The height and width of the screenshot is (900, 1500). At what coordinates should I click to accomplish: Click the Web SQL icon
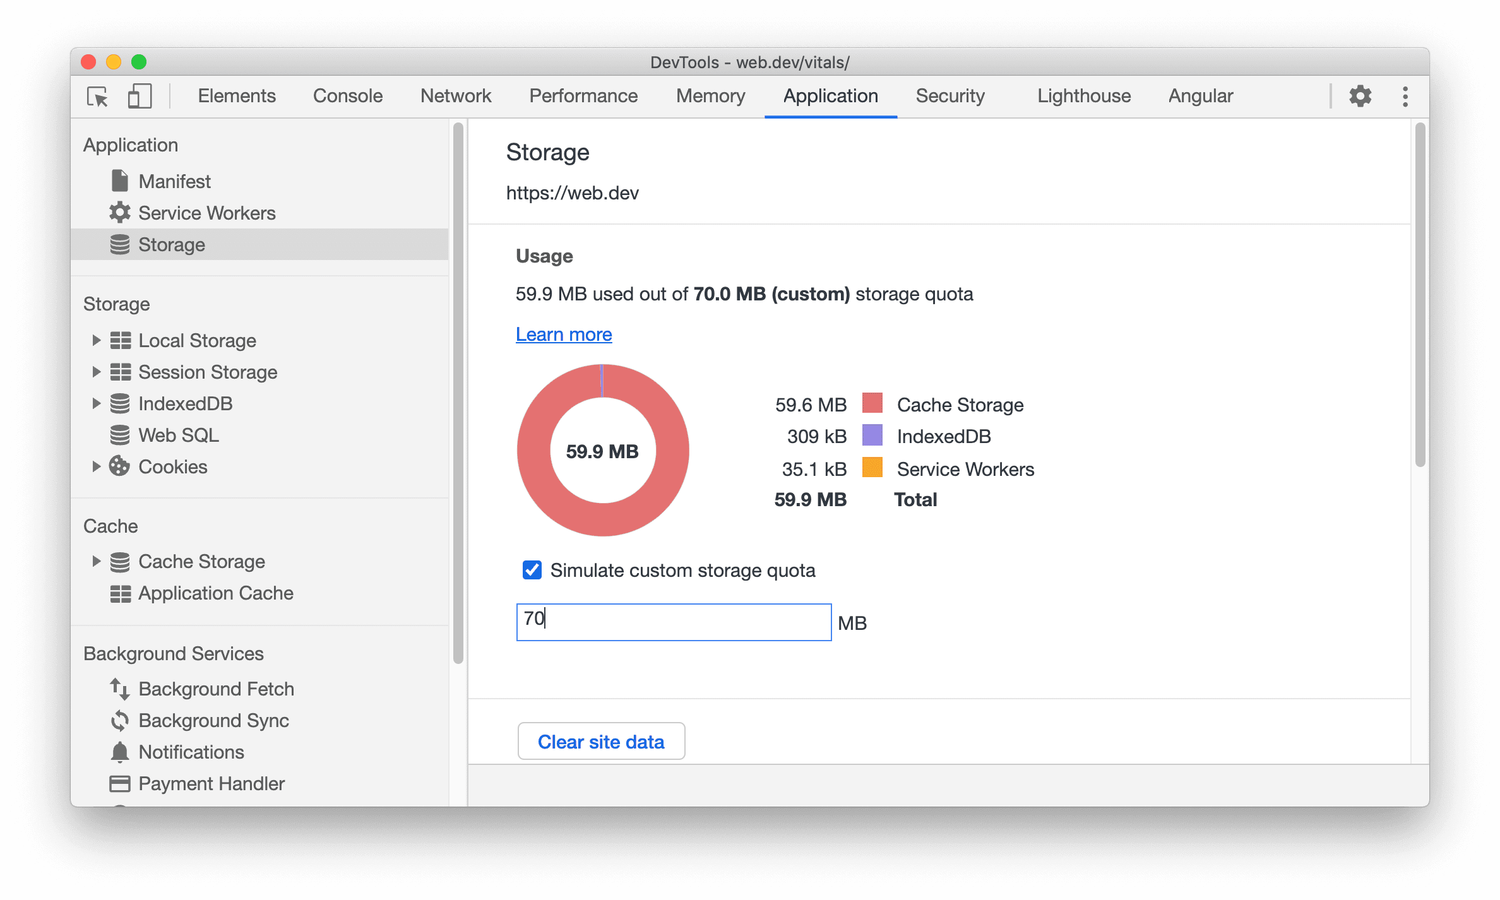pyautogui.click(x=120, y=434)
